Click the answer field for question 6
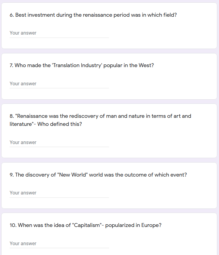Image resolution: width=219 pixels, height=255 pixels. point(59,33)
